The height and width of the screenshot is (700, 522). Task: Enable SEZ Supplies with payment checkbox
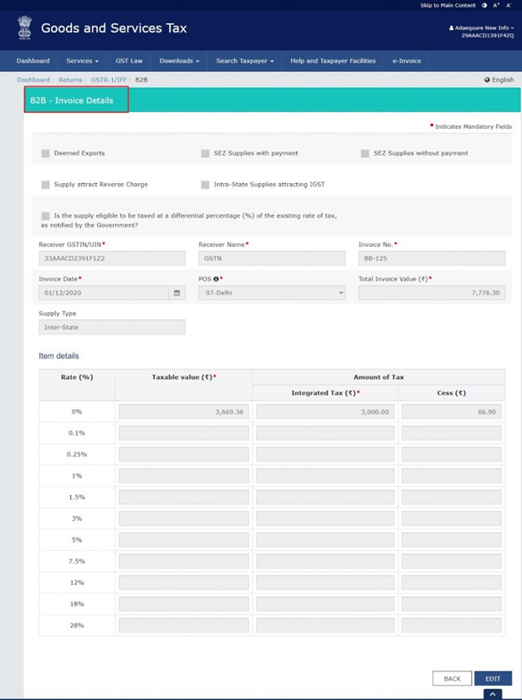point(205,154)
